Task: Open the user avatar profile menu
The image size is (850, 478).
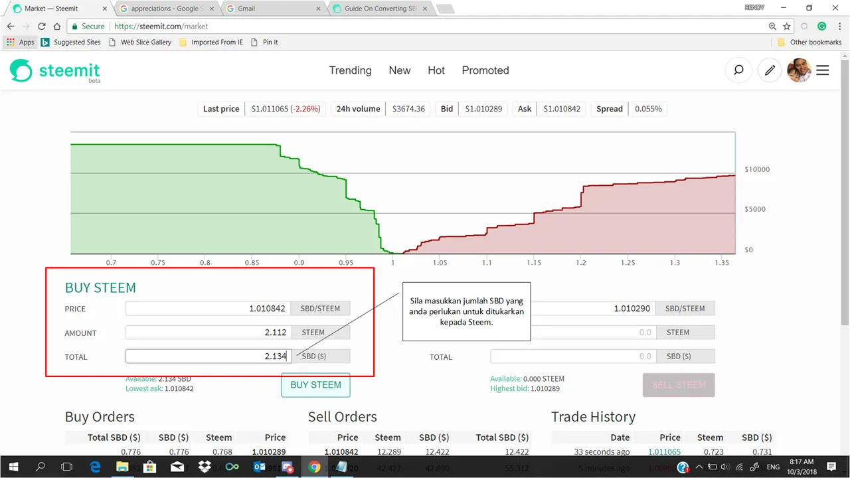Action: tap(799, 70)
